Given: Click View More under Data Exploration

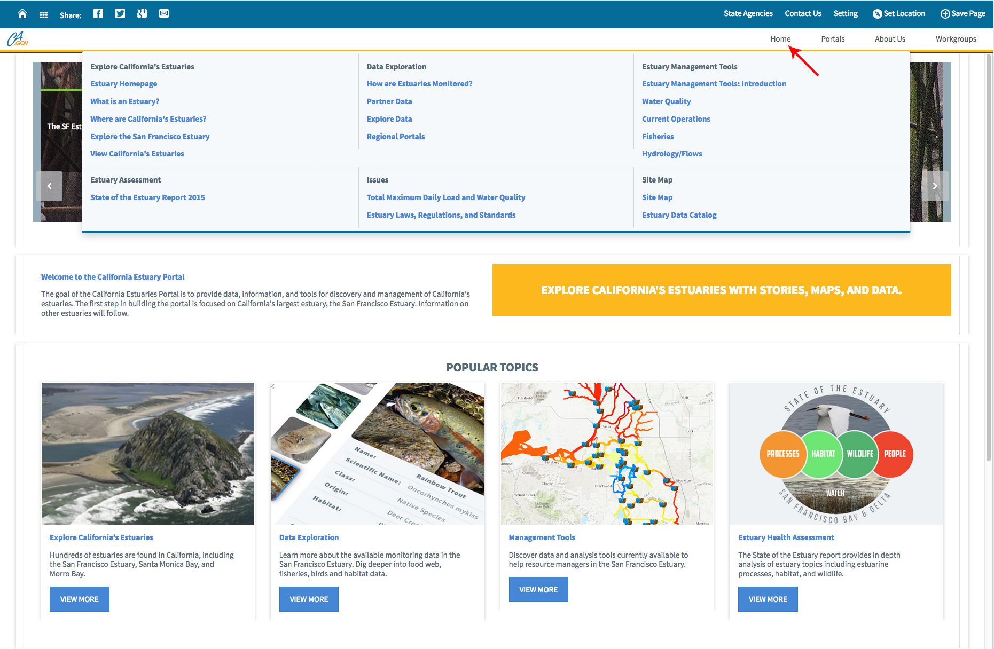Looking at the screenshot, I should click(309, 599).
